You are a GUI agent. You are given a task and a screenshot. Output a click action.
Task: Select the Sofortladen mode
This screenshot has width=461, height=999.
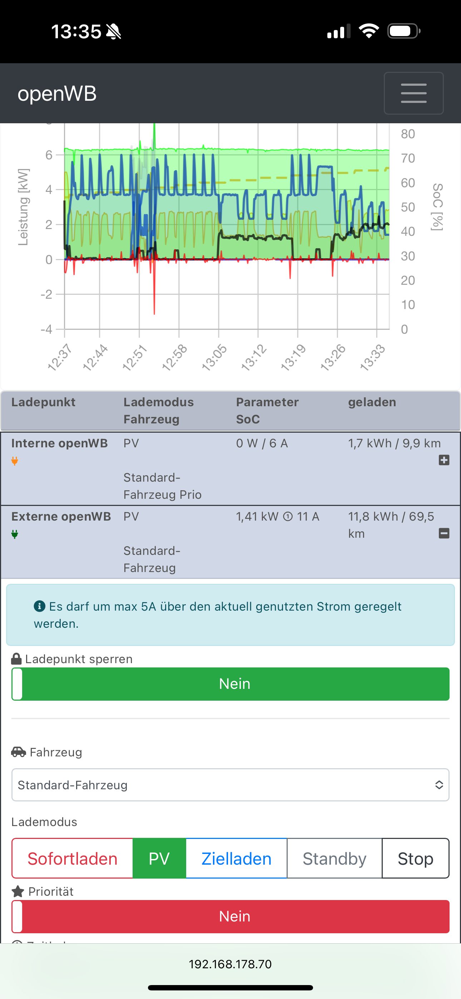(73, 858)
